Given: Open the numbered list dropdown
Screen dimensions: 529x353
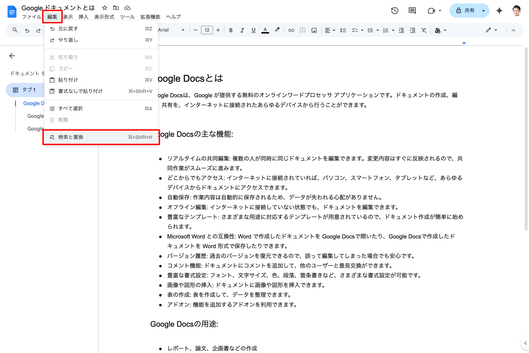Looking at the screenshot, I should [x=389, y=30].
